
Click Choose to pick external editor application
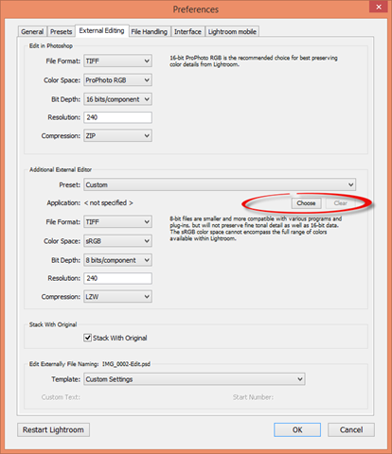(x=306, y=203)
